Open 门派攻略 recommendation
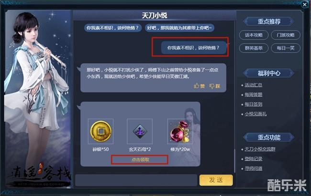The image size is (311, 196). 286,35
